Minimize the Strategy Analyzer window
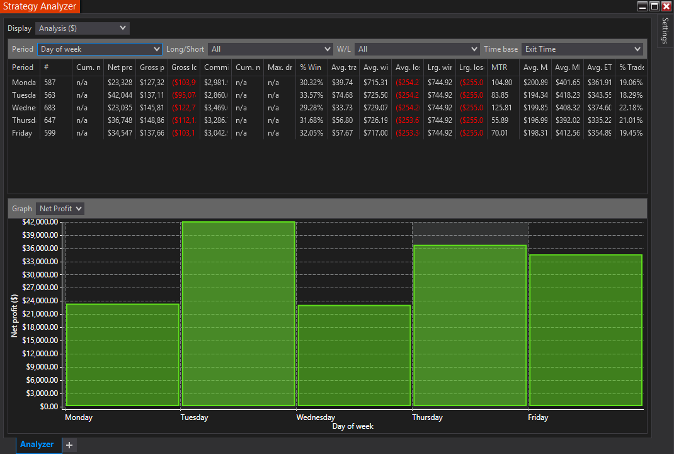Screen dimensions: 674x454 point(643,6)
